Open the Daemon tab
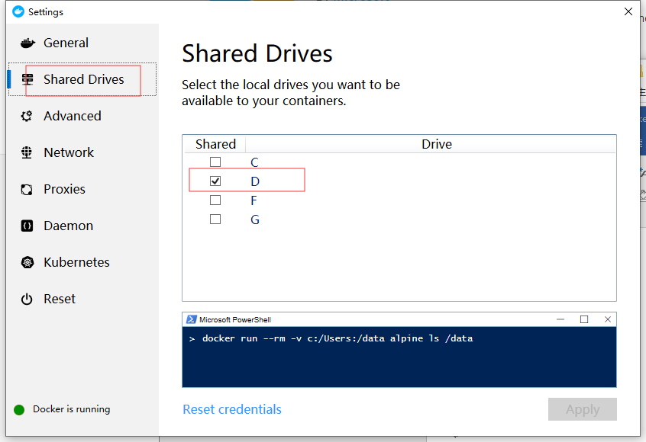 tap(82, 226)
